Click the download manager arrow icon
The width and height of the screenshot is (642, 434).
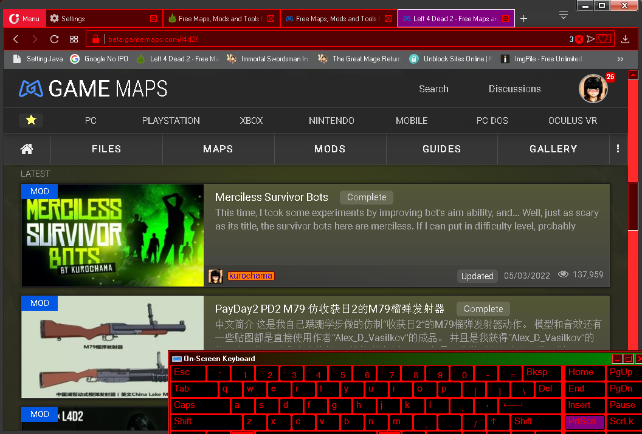(625, 39)
